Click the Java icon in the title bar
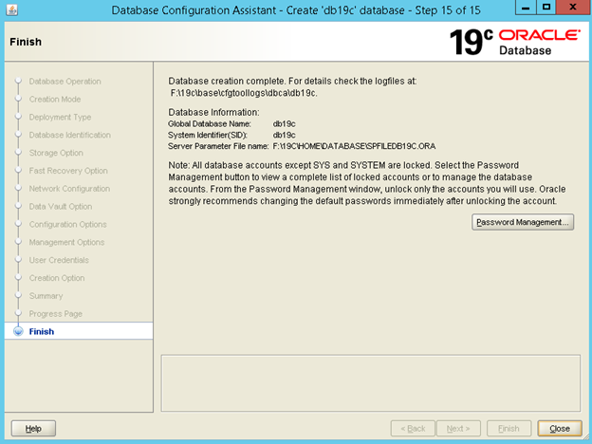The image size is (592, 444). 11,9
